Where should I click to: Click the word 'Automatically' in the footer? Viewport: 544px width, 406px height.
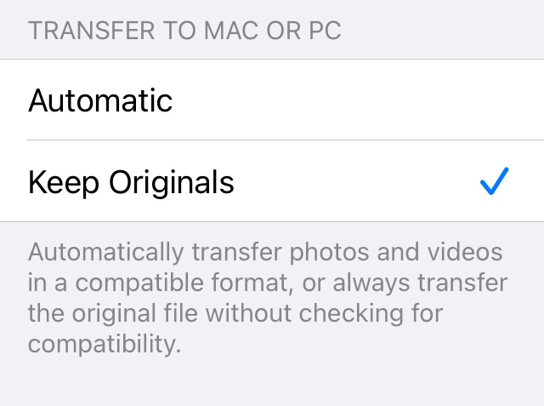(105, 253)
